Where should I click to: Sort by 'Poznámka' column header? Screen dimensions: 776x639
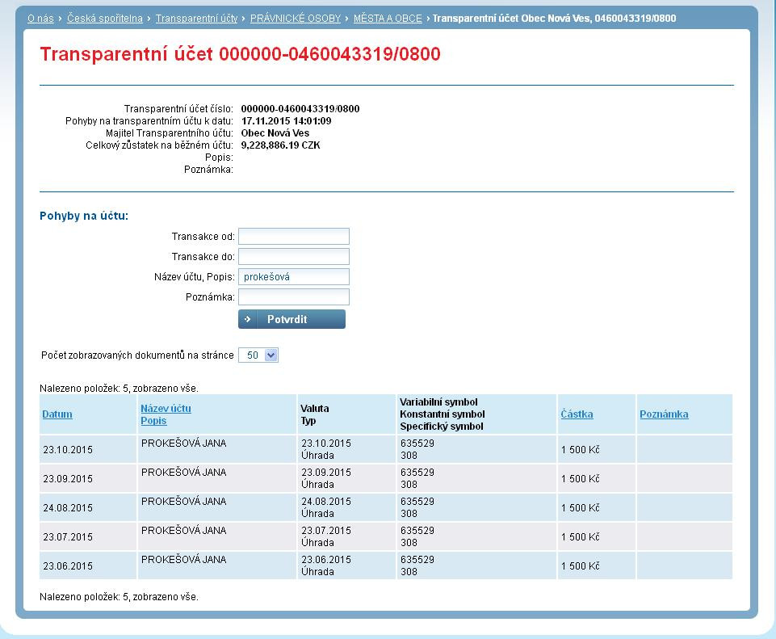click(664, 414)
